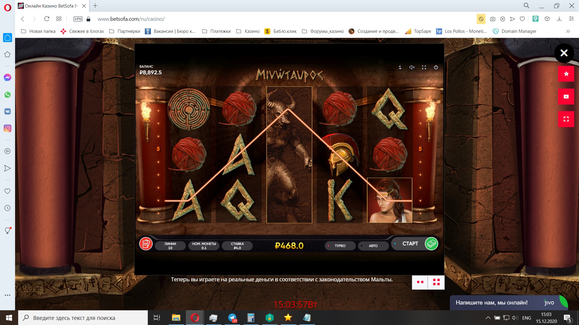
Task: Open the Платежки bookmark folder
Action: point(216,31)
